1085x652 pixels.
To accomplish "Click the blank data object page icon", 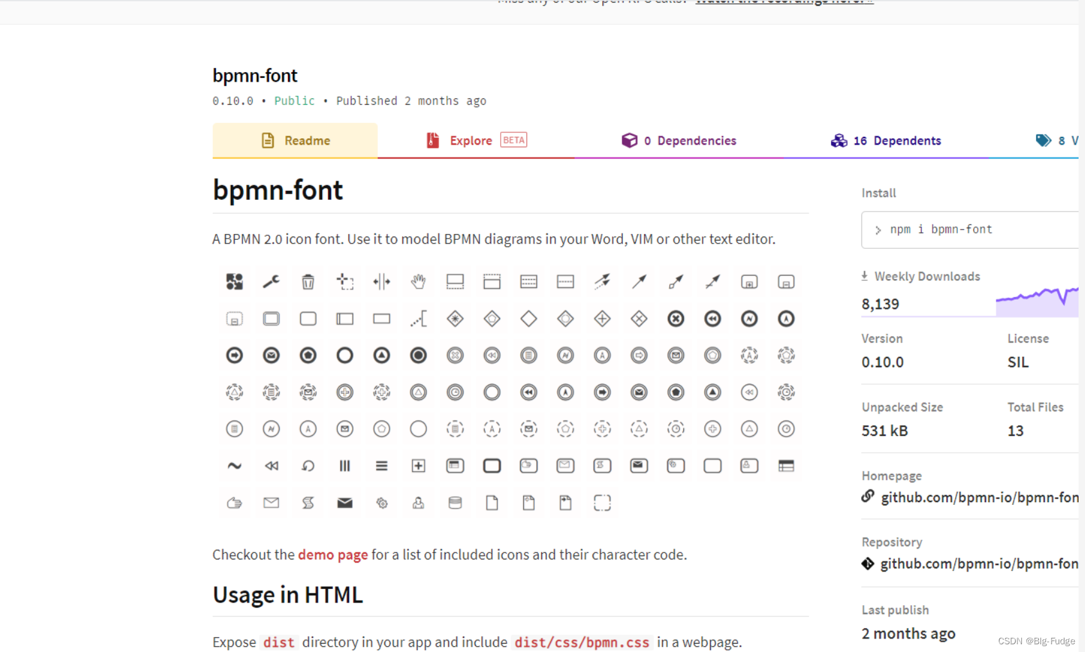I will 492,503.
